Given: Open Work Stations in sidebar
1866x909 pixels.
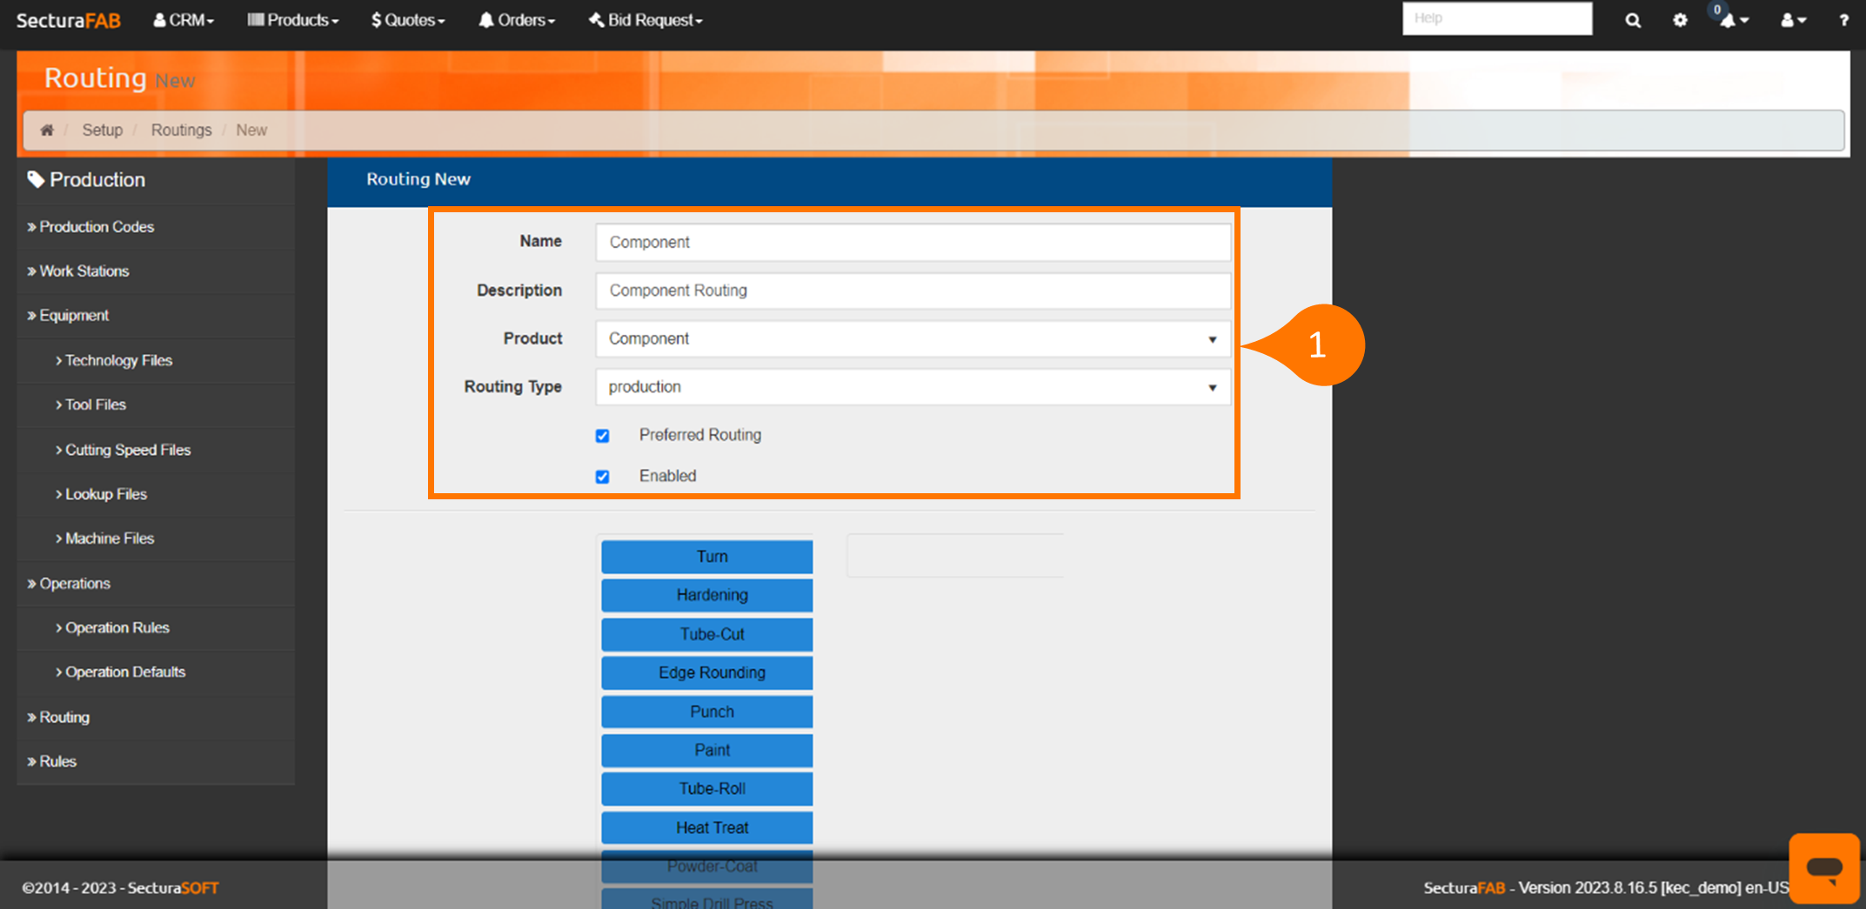Looking at the screenshot, I should tap(84, 271).
